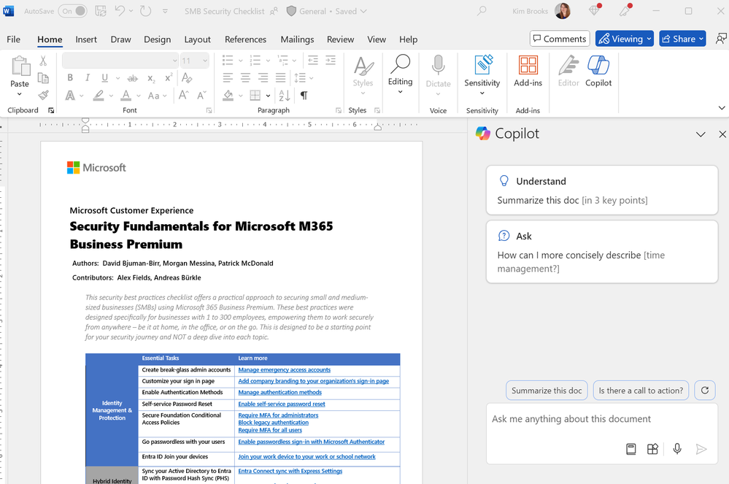Screen dimensions: 729x484
Task: Open the Editing find dropdown
Action: pos(401,74)
